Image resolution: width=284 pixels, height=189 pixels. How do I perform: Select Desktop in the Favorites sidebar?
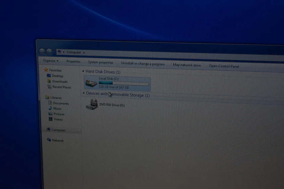click(x=57, y=76)
